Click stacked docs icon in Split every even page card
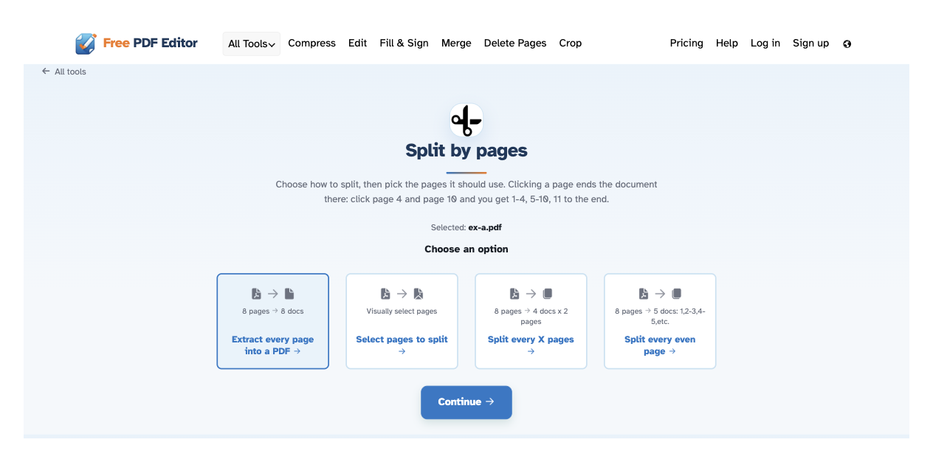 [x=677, y=294]
